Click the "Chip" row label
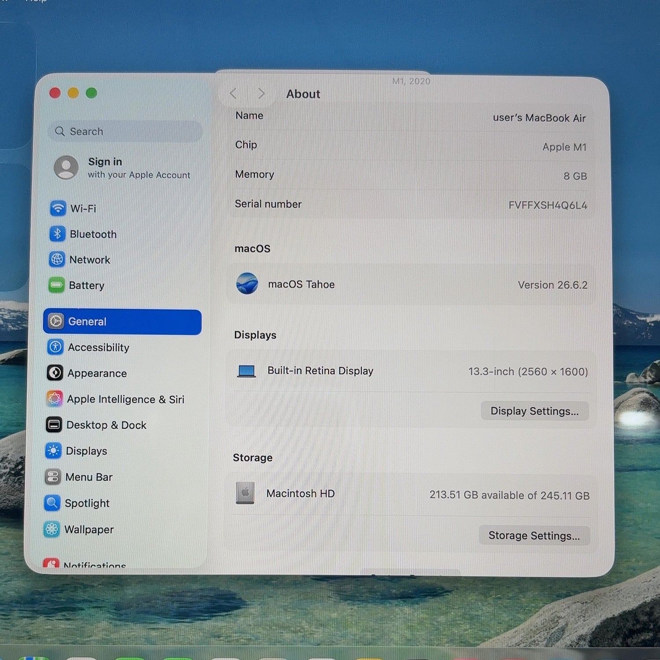660x660 pixels. point(246,145)
